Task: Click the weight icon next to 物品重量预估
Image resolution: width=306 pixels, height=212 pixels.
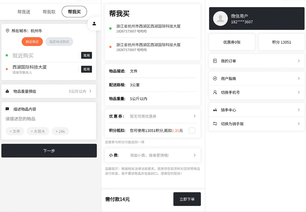Action: (7, 91)
